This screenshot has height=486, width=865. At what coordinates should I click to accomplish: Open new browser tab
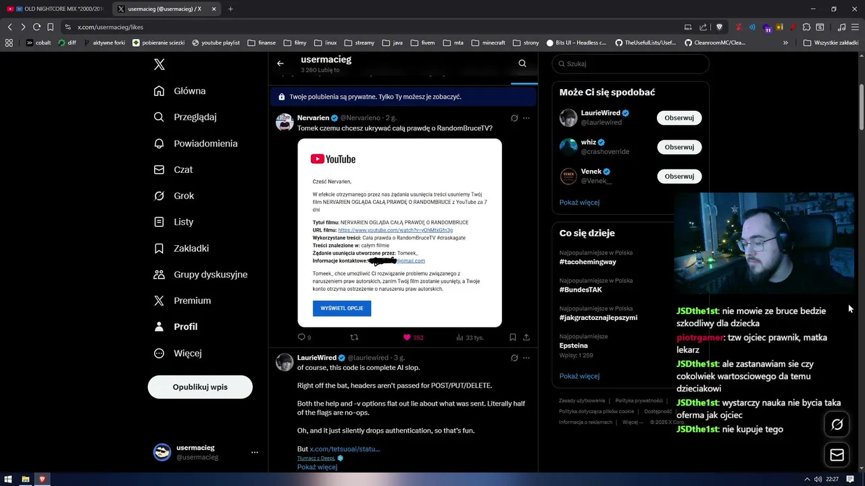(230, 9)
